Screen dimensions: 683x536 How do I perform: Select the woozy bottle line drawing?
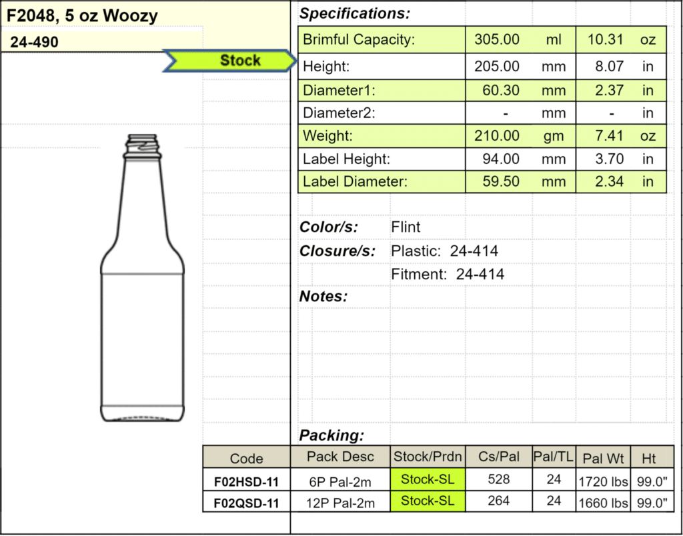(x=143, y=278)
